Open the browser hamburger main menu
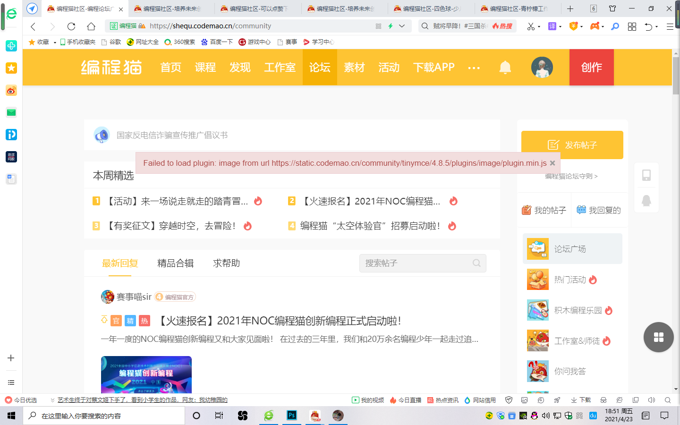680x425 pixels. point(670,26)
